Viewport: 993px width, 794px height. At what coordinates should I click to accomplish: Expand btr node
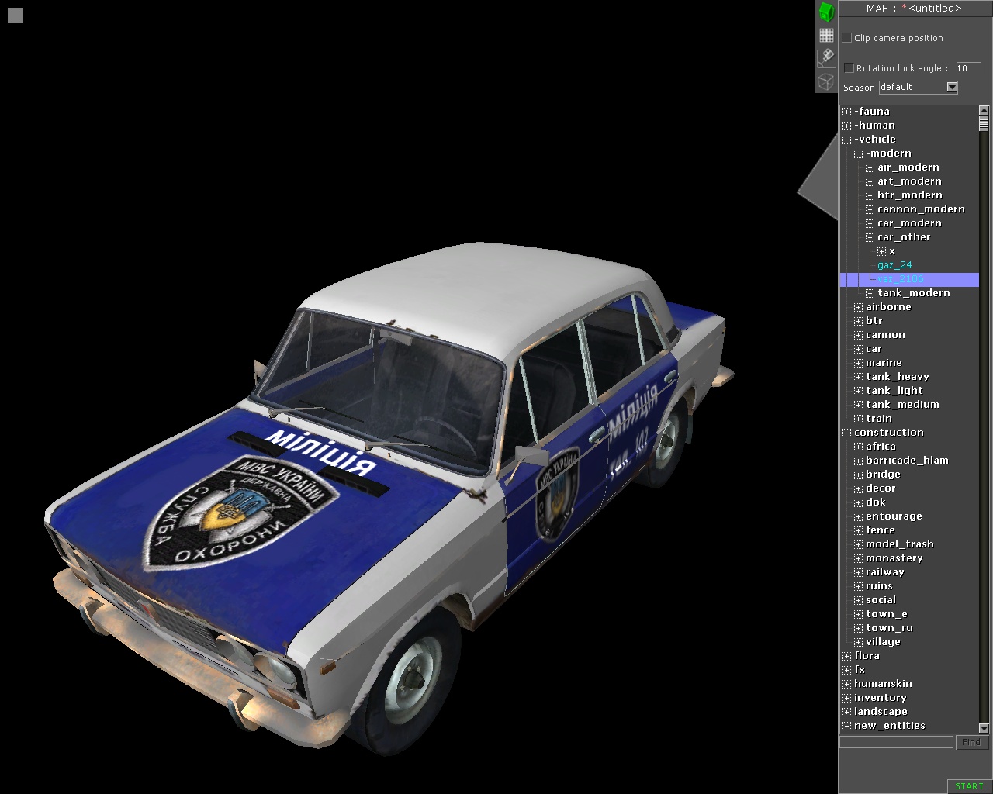[x=859, y=321]
